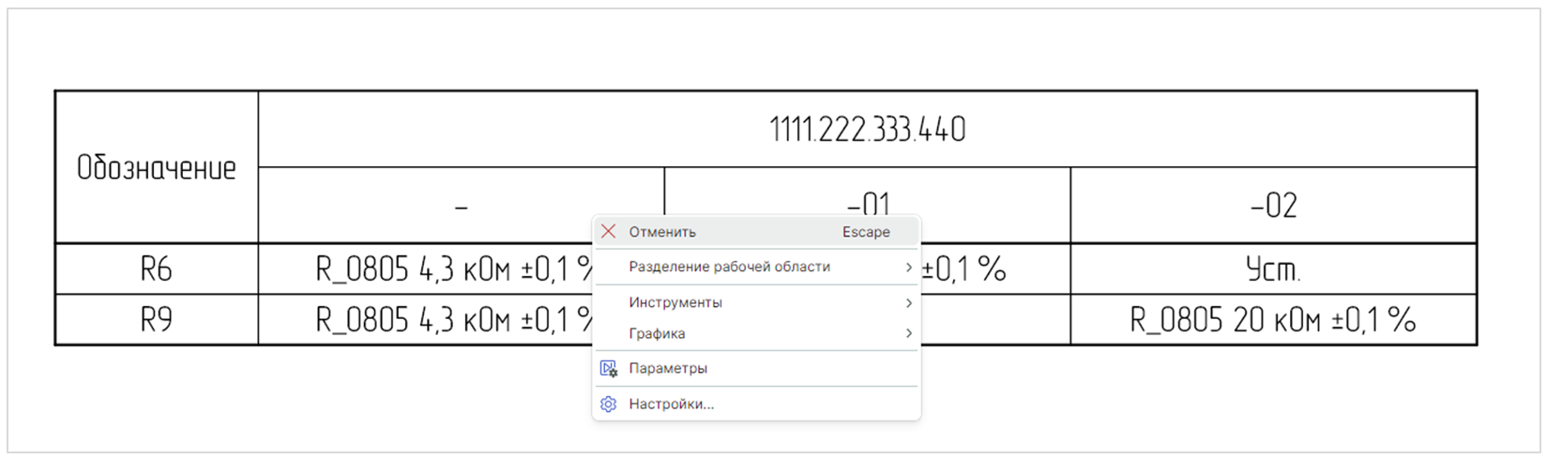This screenshot has height=459, width=1547.
Task: Open Параметры from the context menu
Action: (x=756, y=369)
